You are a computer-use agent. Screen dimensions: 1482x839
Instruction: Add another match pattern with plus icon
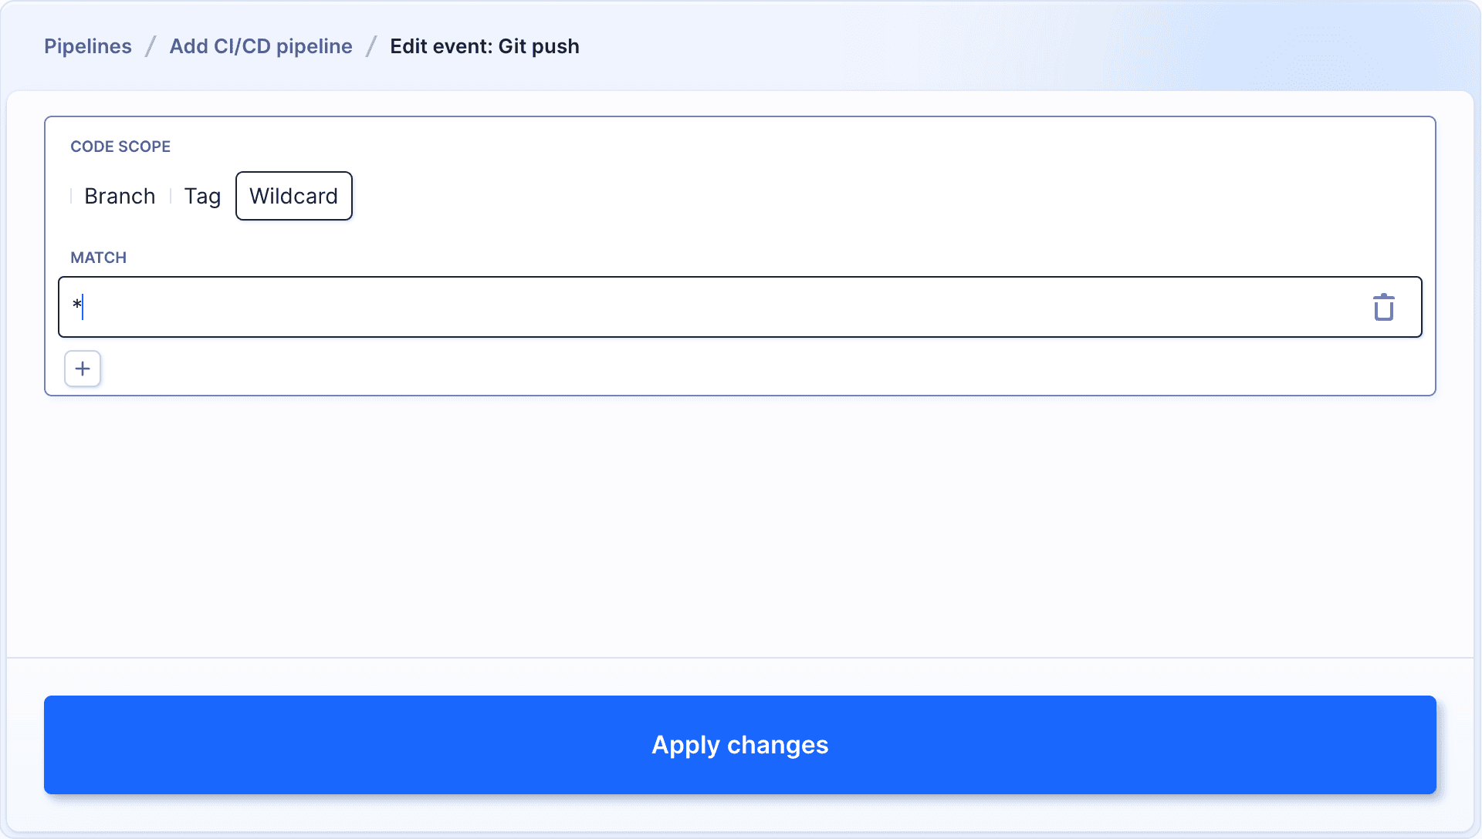83,369
